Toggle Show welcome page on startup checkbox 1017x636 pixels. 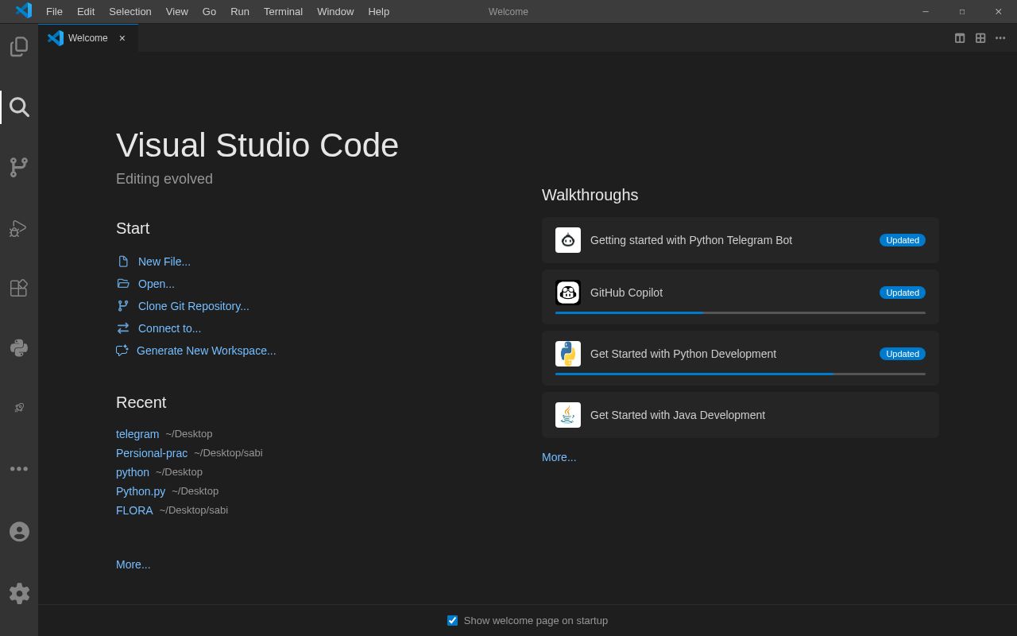[453, 621]
